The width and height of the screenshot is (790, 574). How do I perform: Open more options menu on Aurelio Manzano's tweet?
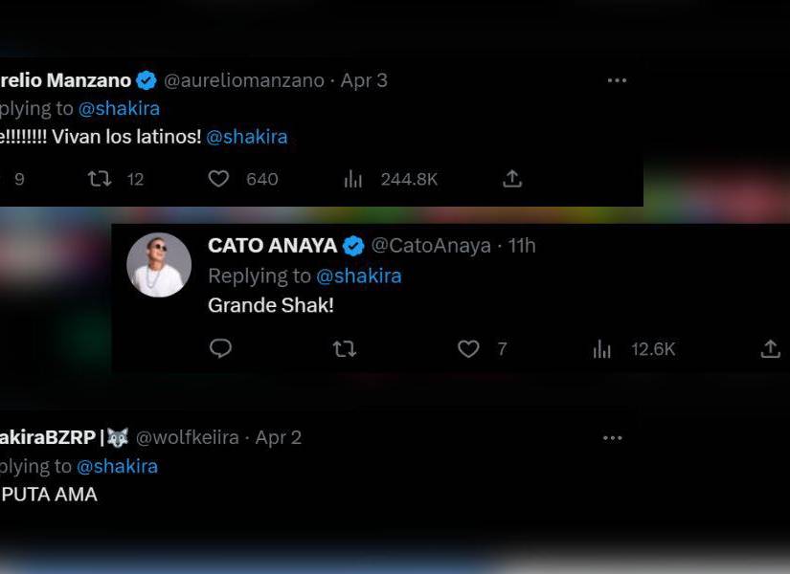pyautogui.click(x=617, y=80)
